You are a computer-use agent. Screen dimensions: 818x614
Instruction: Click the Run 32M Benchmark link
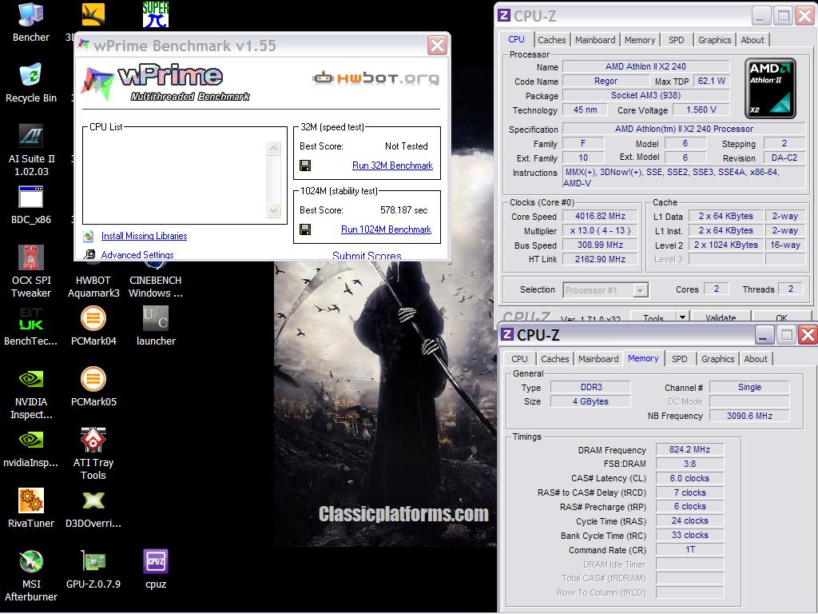click(392, 165)
